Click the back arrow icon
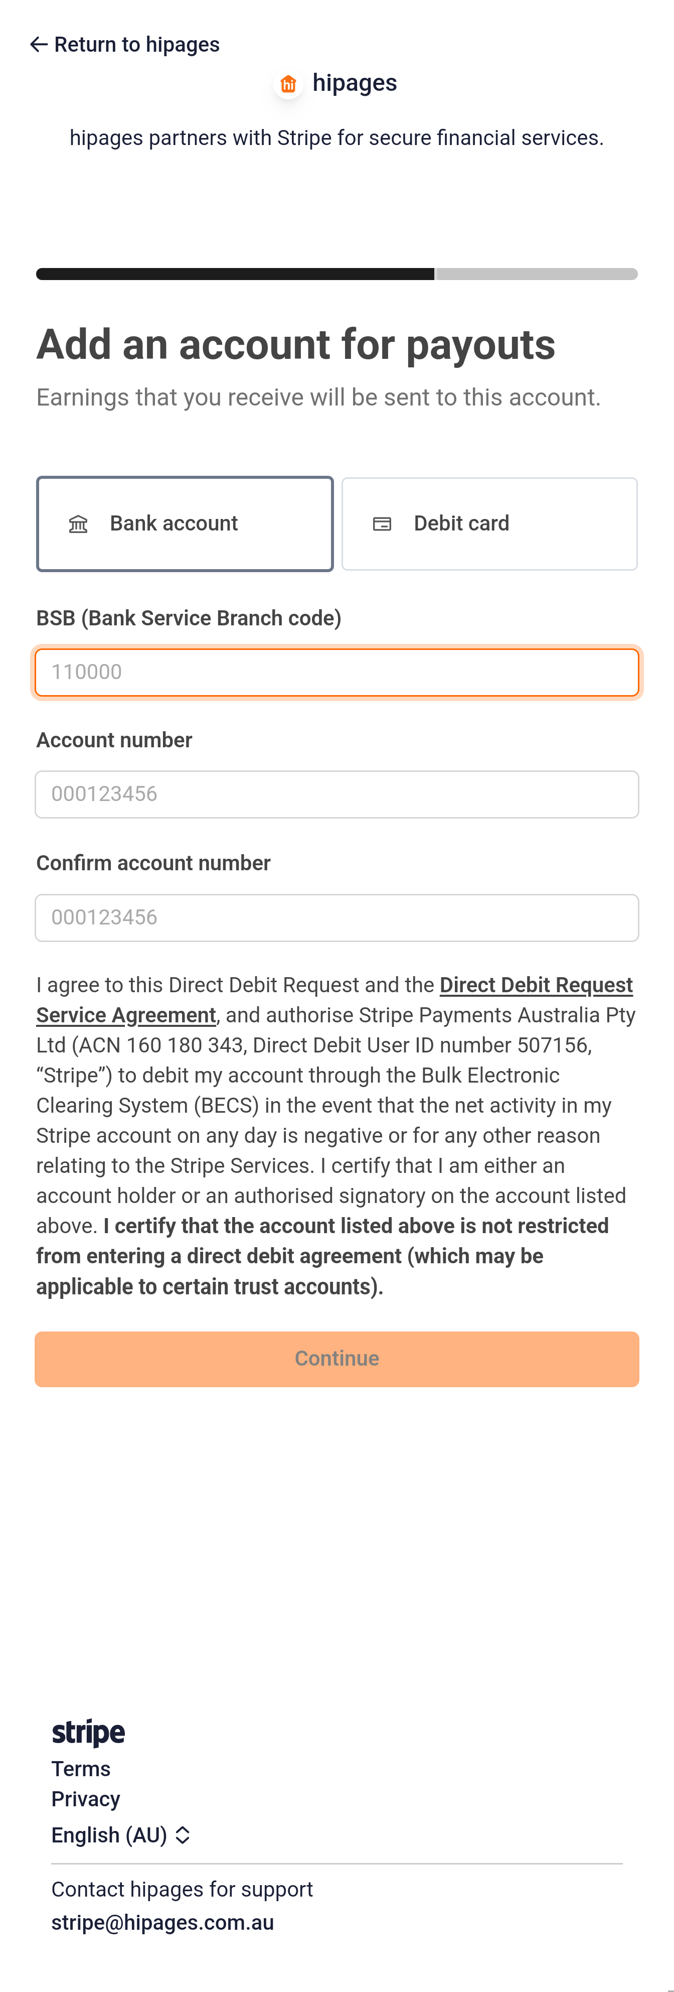The height and width of the screenshot is (1992, 674). tap(39, 45)
